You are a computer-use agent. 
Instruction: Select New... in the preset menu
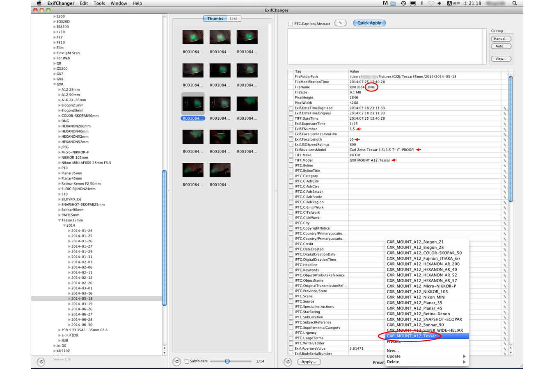coord(427,351)
